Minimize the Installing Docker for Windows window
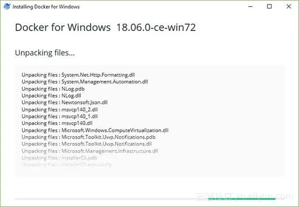The width and height of the screenshot is (299, 207). [x=250, y=7]
